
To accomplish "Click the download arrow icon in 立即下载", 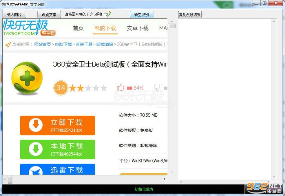I will (x=36, y=125).
